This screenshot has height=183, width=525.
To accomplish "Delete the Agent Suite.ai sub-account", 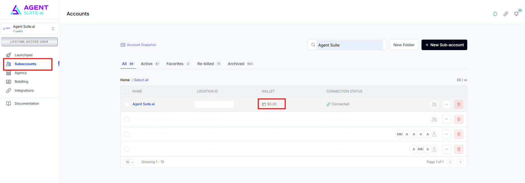I will 459,104.
